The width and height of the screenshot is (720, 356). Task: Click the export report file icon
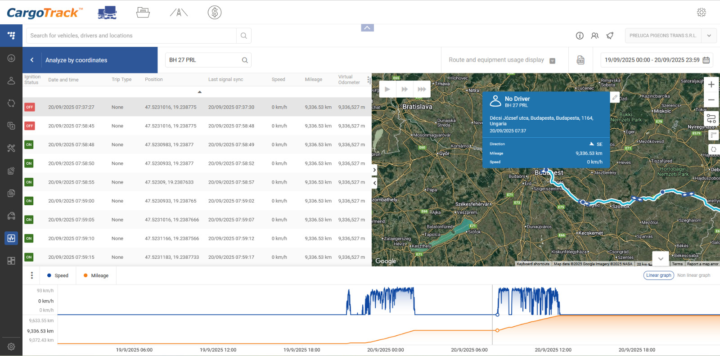(x=580, y=60)
